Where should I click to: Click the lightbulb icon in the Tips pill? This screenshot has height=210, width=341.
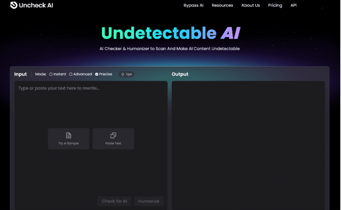[x=122, y=74]
